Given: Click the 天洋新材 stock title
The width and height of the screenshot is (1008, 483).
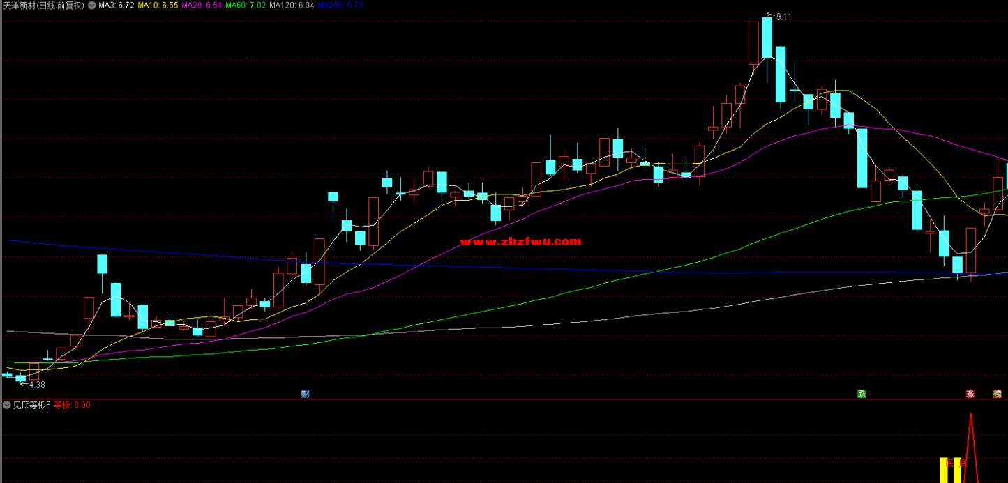Looking at the screenshot, I should (x=43, y=6).
